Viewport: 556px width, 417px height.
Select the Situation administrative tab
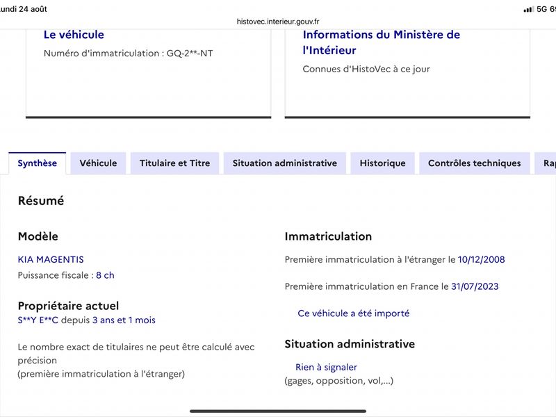(285, 163)
